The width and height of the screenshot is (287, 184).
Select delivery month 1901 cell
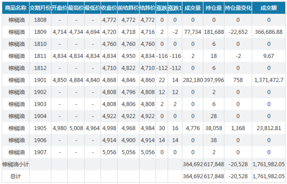[40, 80]
